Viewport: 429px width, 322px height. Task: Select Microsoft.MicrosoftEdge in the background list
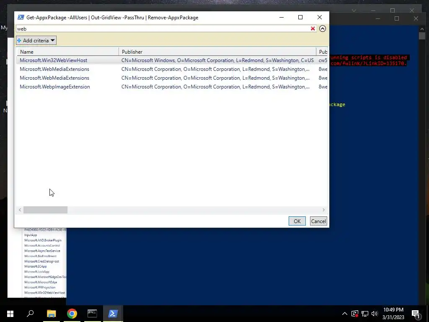click(41, 282)
